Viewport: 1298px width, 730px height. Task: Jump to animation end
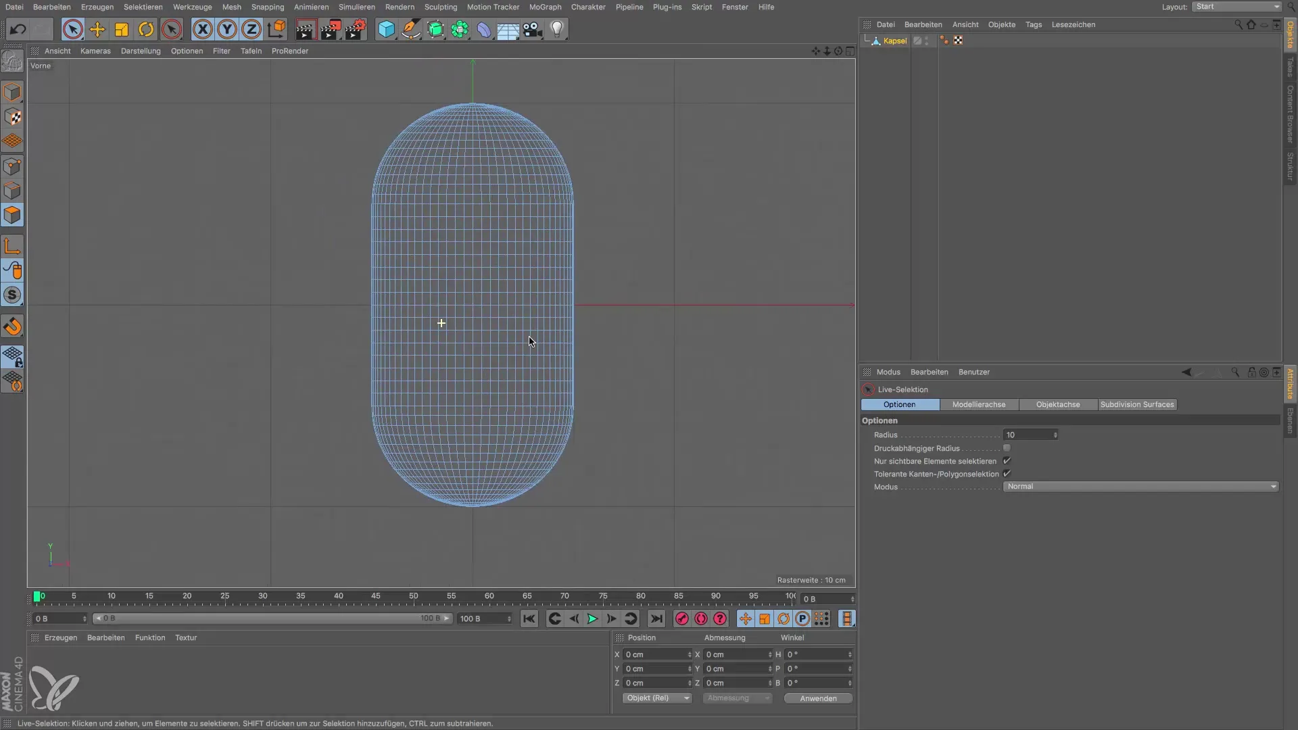656,618
